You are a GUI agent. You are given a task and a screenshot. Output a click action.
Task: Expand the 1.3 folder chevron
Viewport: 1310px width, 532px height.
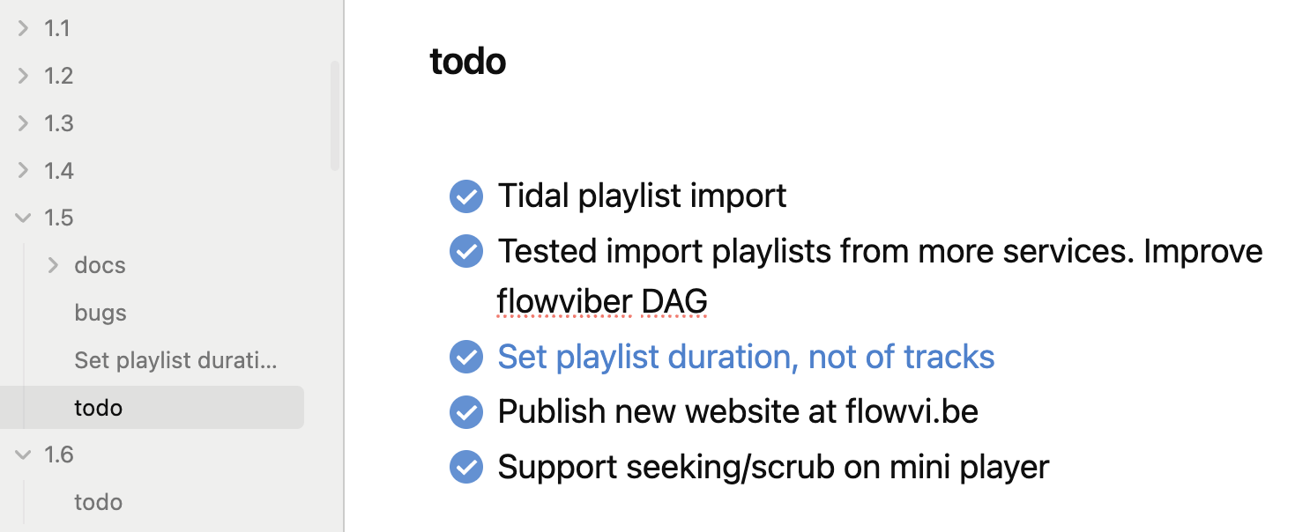24,123
